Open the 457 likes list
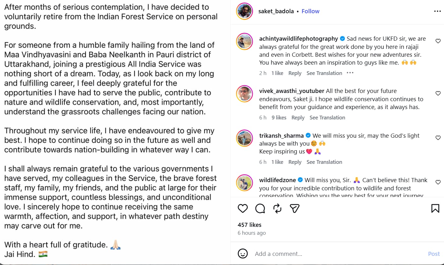Image resolution: width=444 pixels, height=265 pixels. pos(250,225)
